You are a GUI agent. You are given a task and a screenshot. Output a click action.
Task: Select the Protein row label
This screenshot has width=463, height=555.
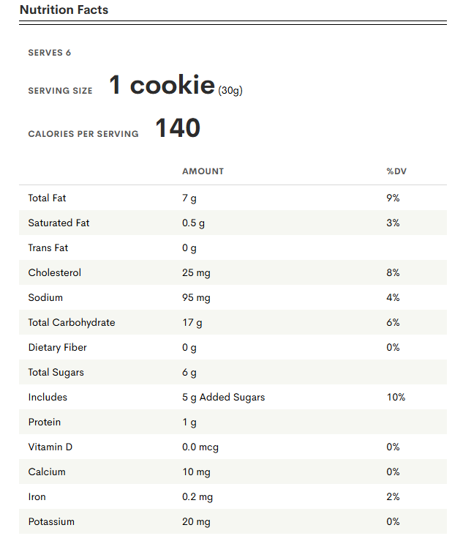pyautogui.click(x=44, y=422)
